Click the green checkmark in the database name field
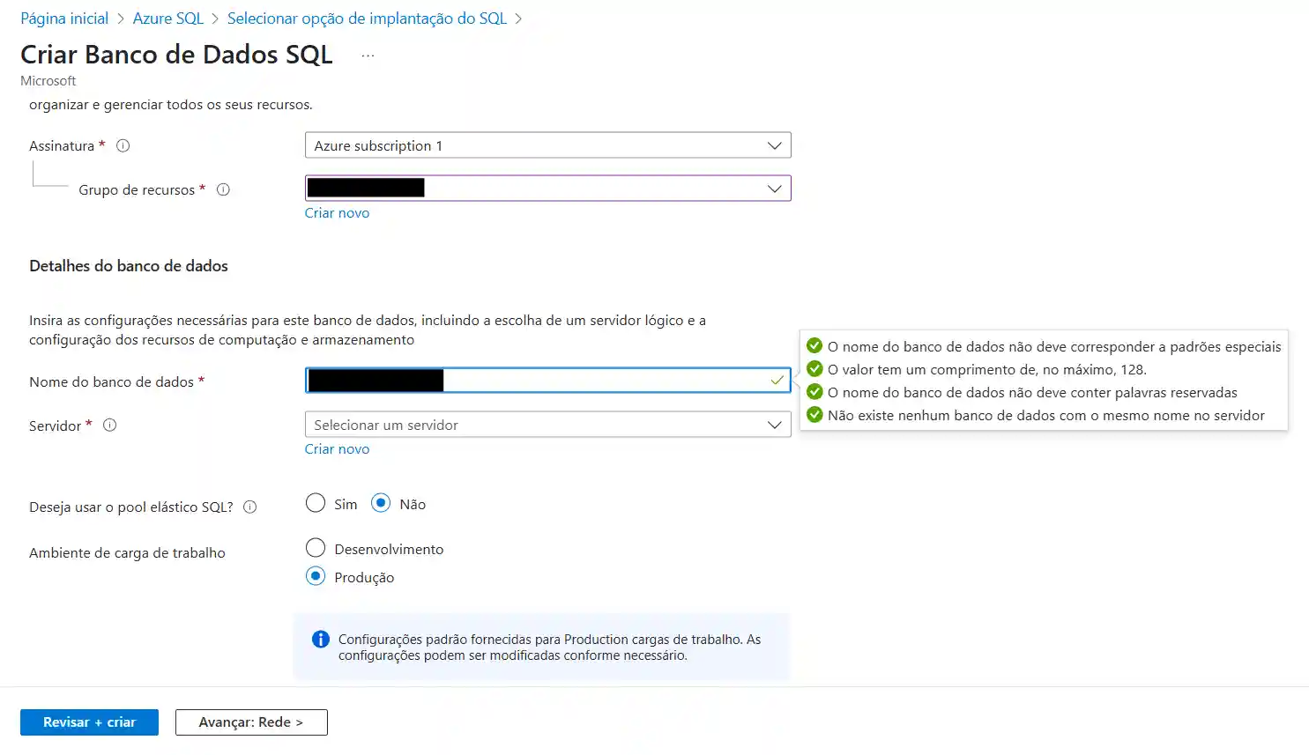This screenshot has width=1309, height=755. coord(775,381)
